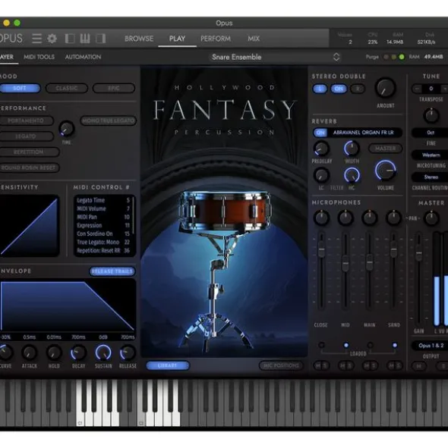Adjust the filter HC knob
The image size is (448, 448).
[352, 175]
